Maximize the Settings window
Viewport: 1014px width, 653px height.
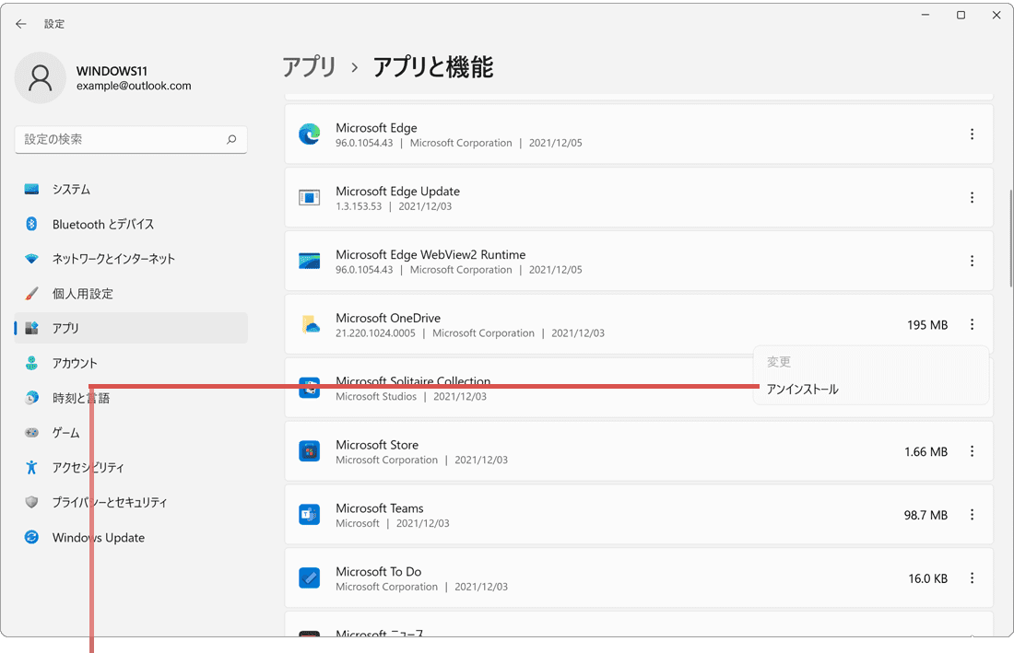(961, 15)
